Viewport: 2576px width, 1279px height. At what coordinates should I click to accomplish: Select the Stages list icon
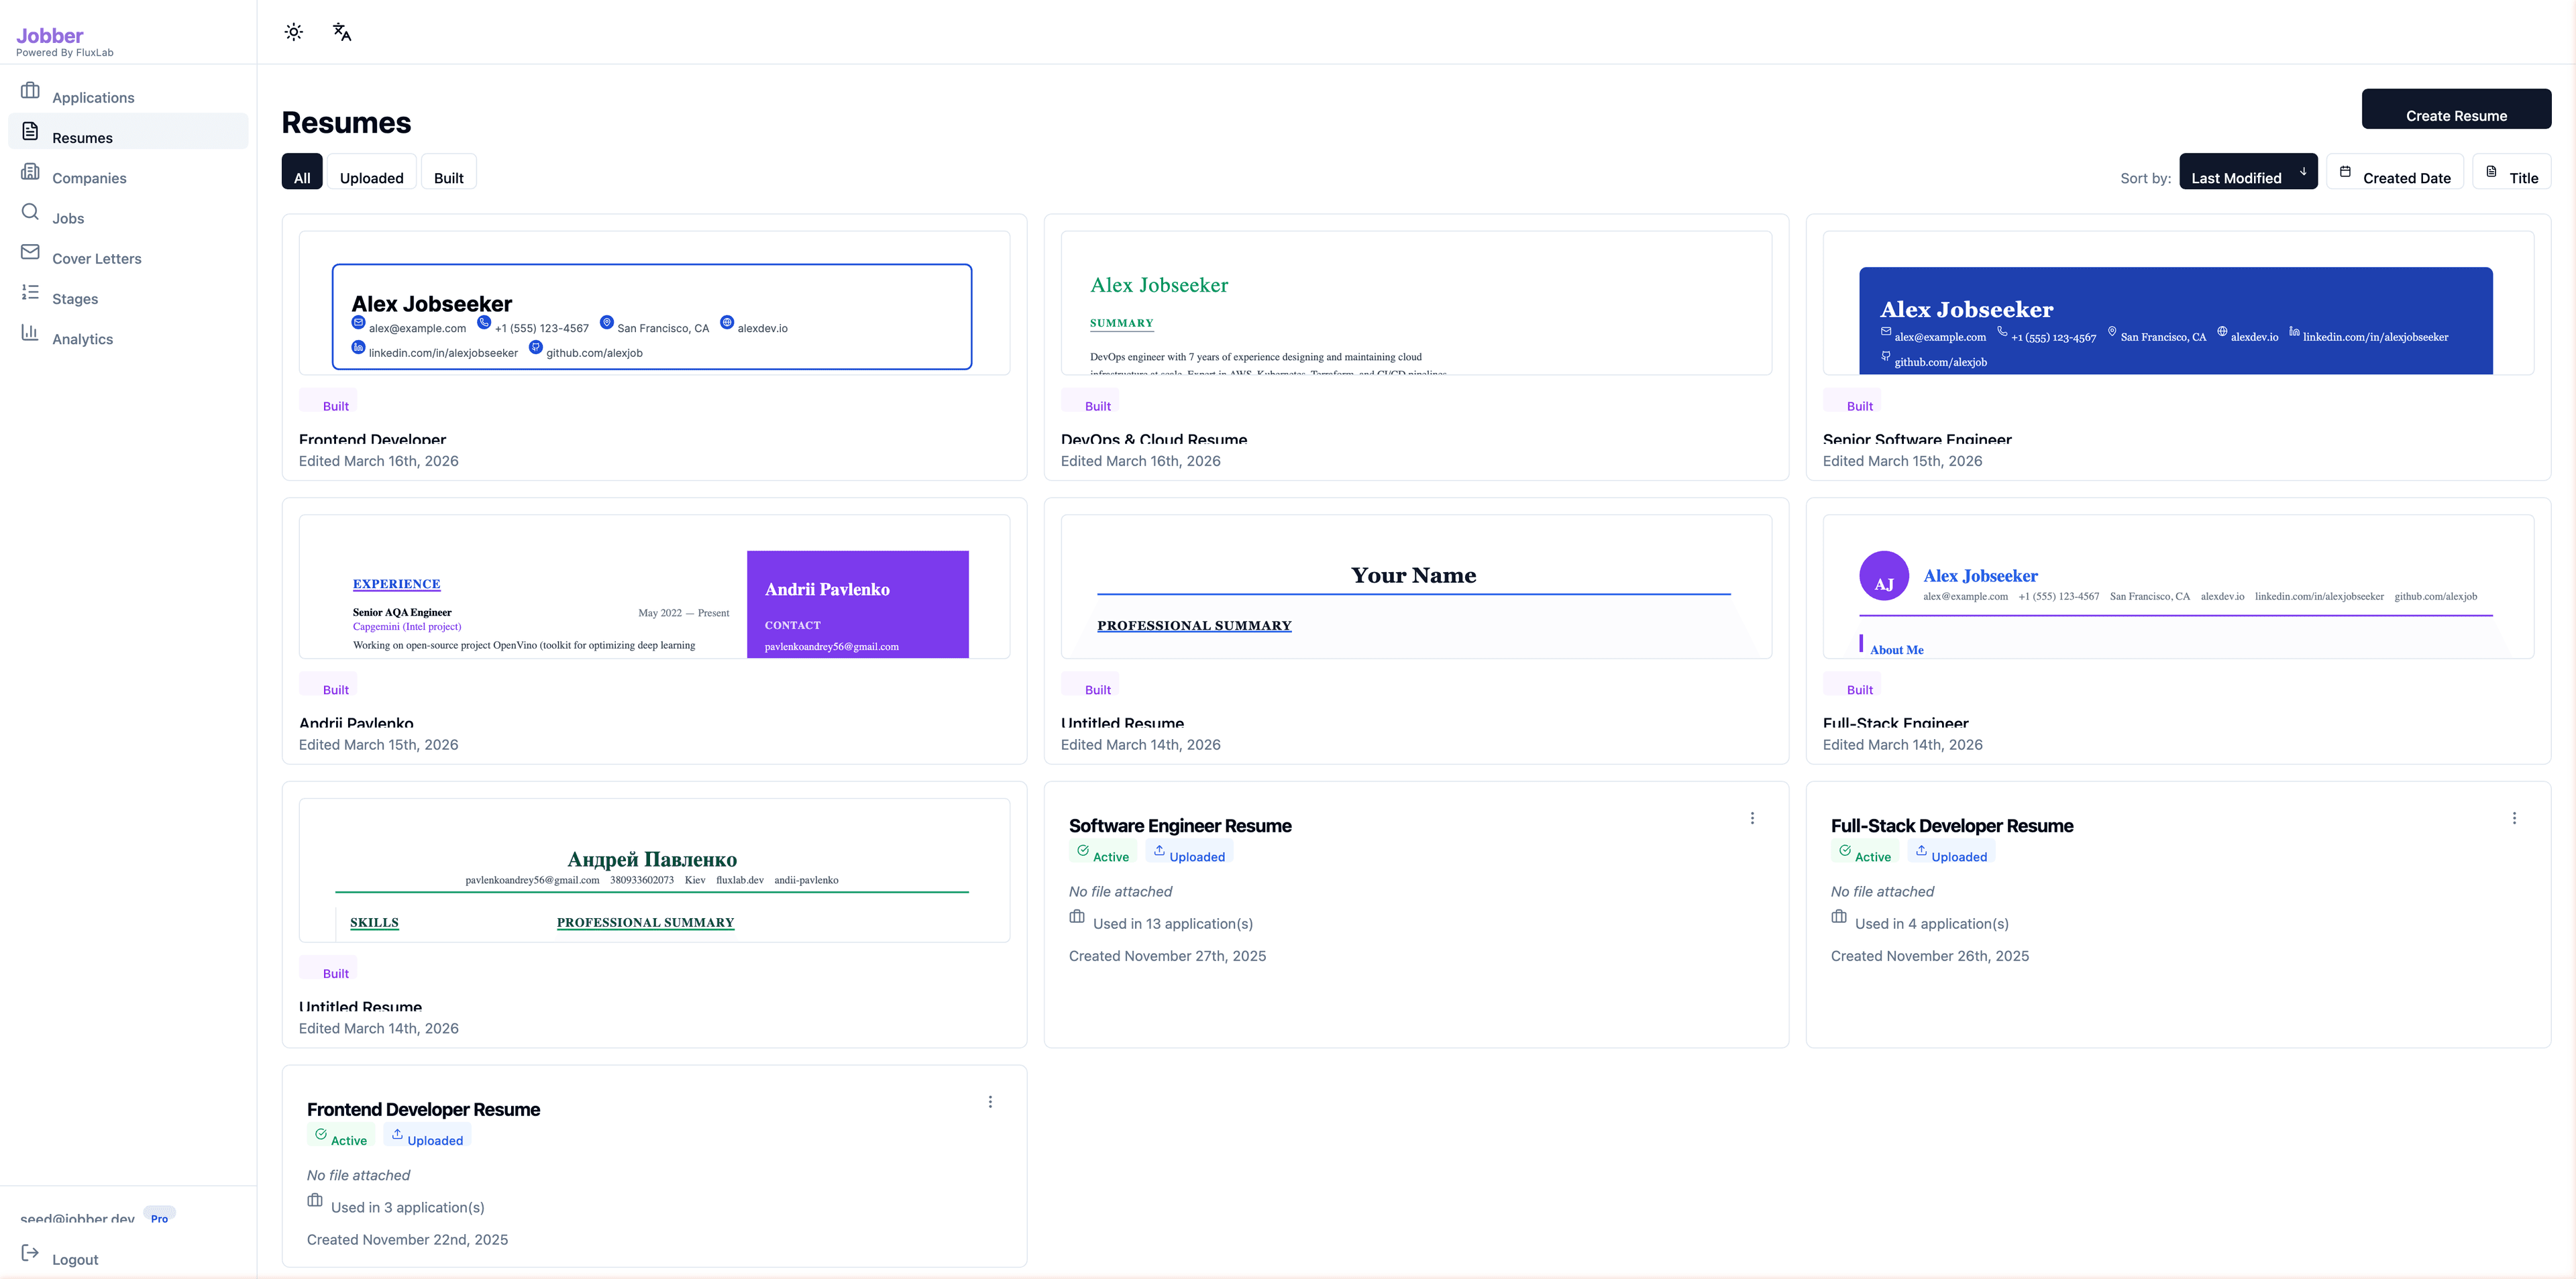point(30,292)
